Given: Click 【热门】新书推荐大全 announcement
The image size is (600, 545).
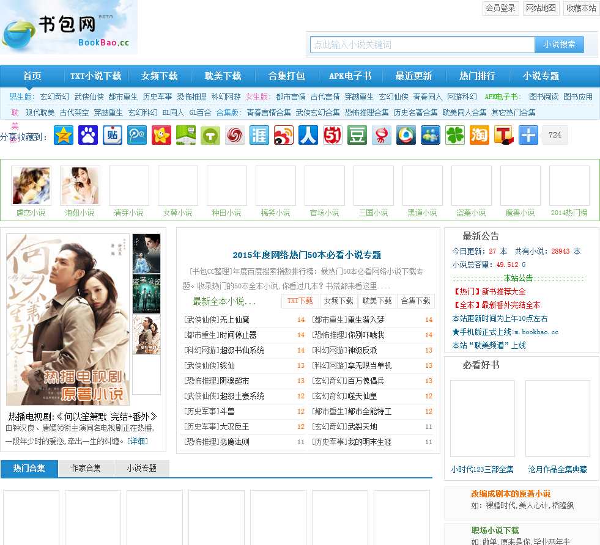Looking at the screenshot, I should coord(489,291).
